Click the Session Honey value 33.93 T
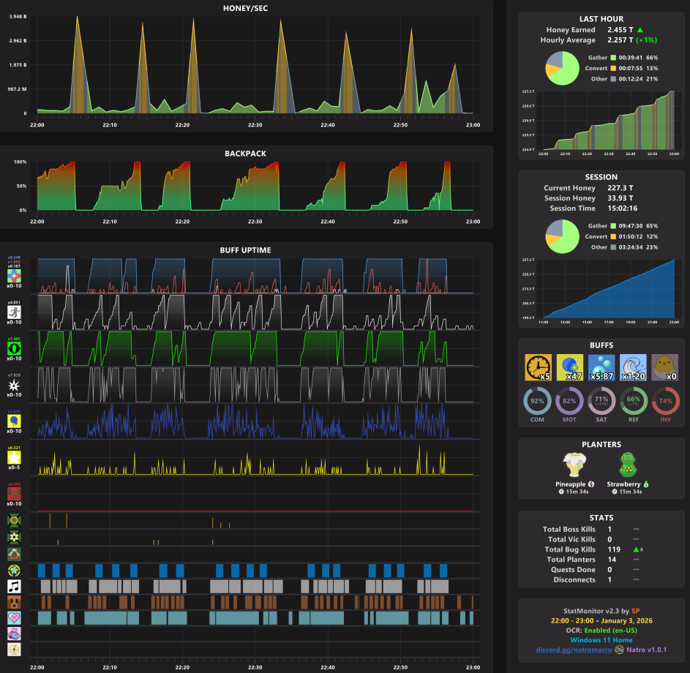 [620, 198]
